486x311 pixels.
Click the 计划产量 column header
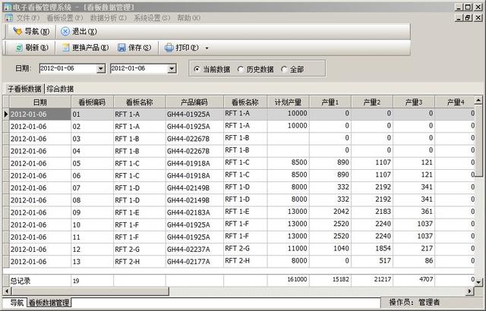[288, 102]
